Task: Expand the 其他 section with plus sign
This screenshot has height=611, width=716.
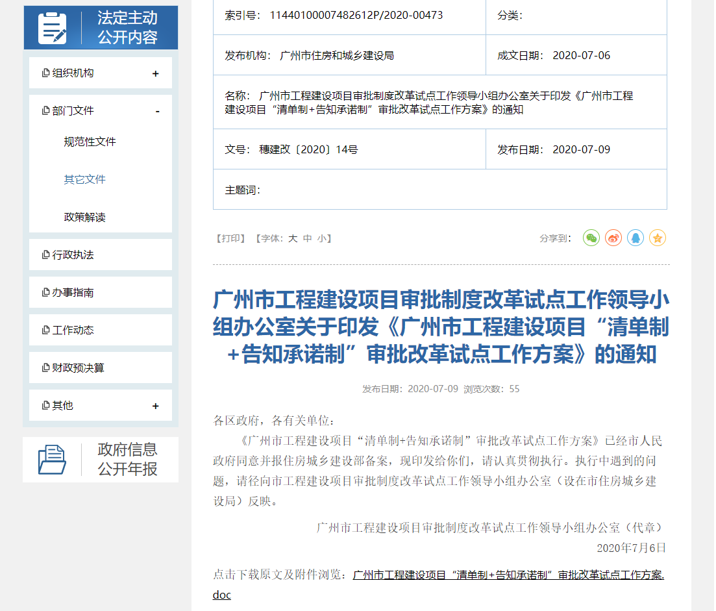Action: click(x=155, y=406)
